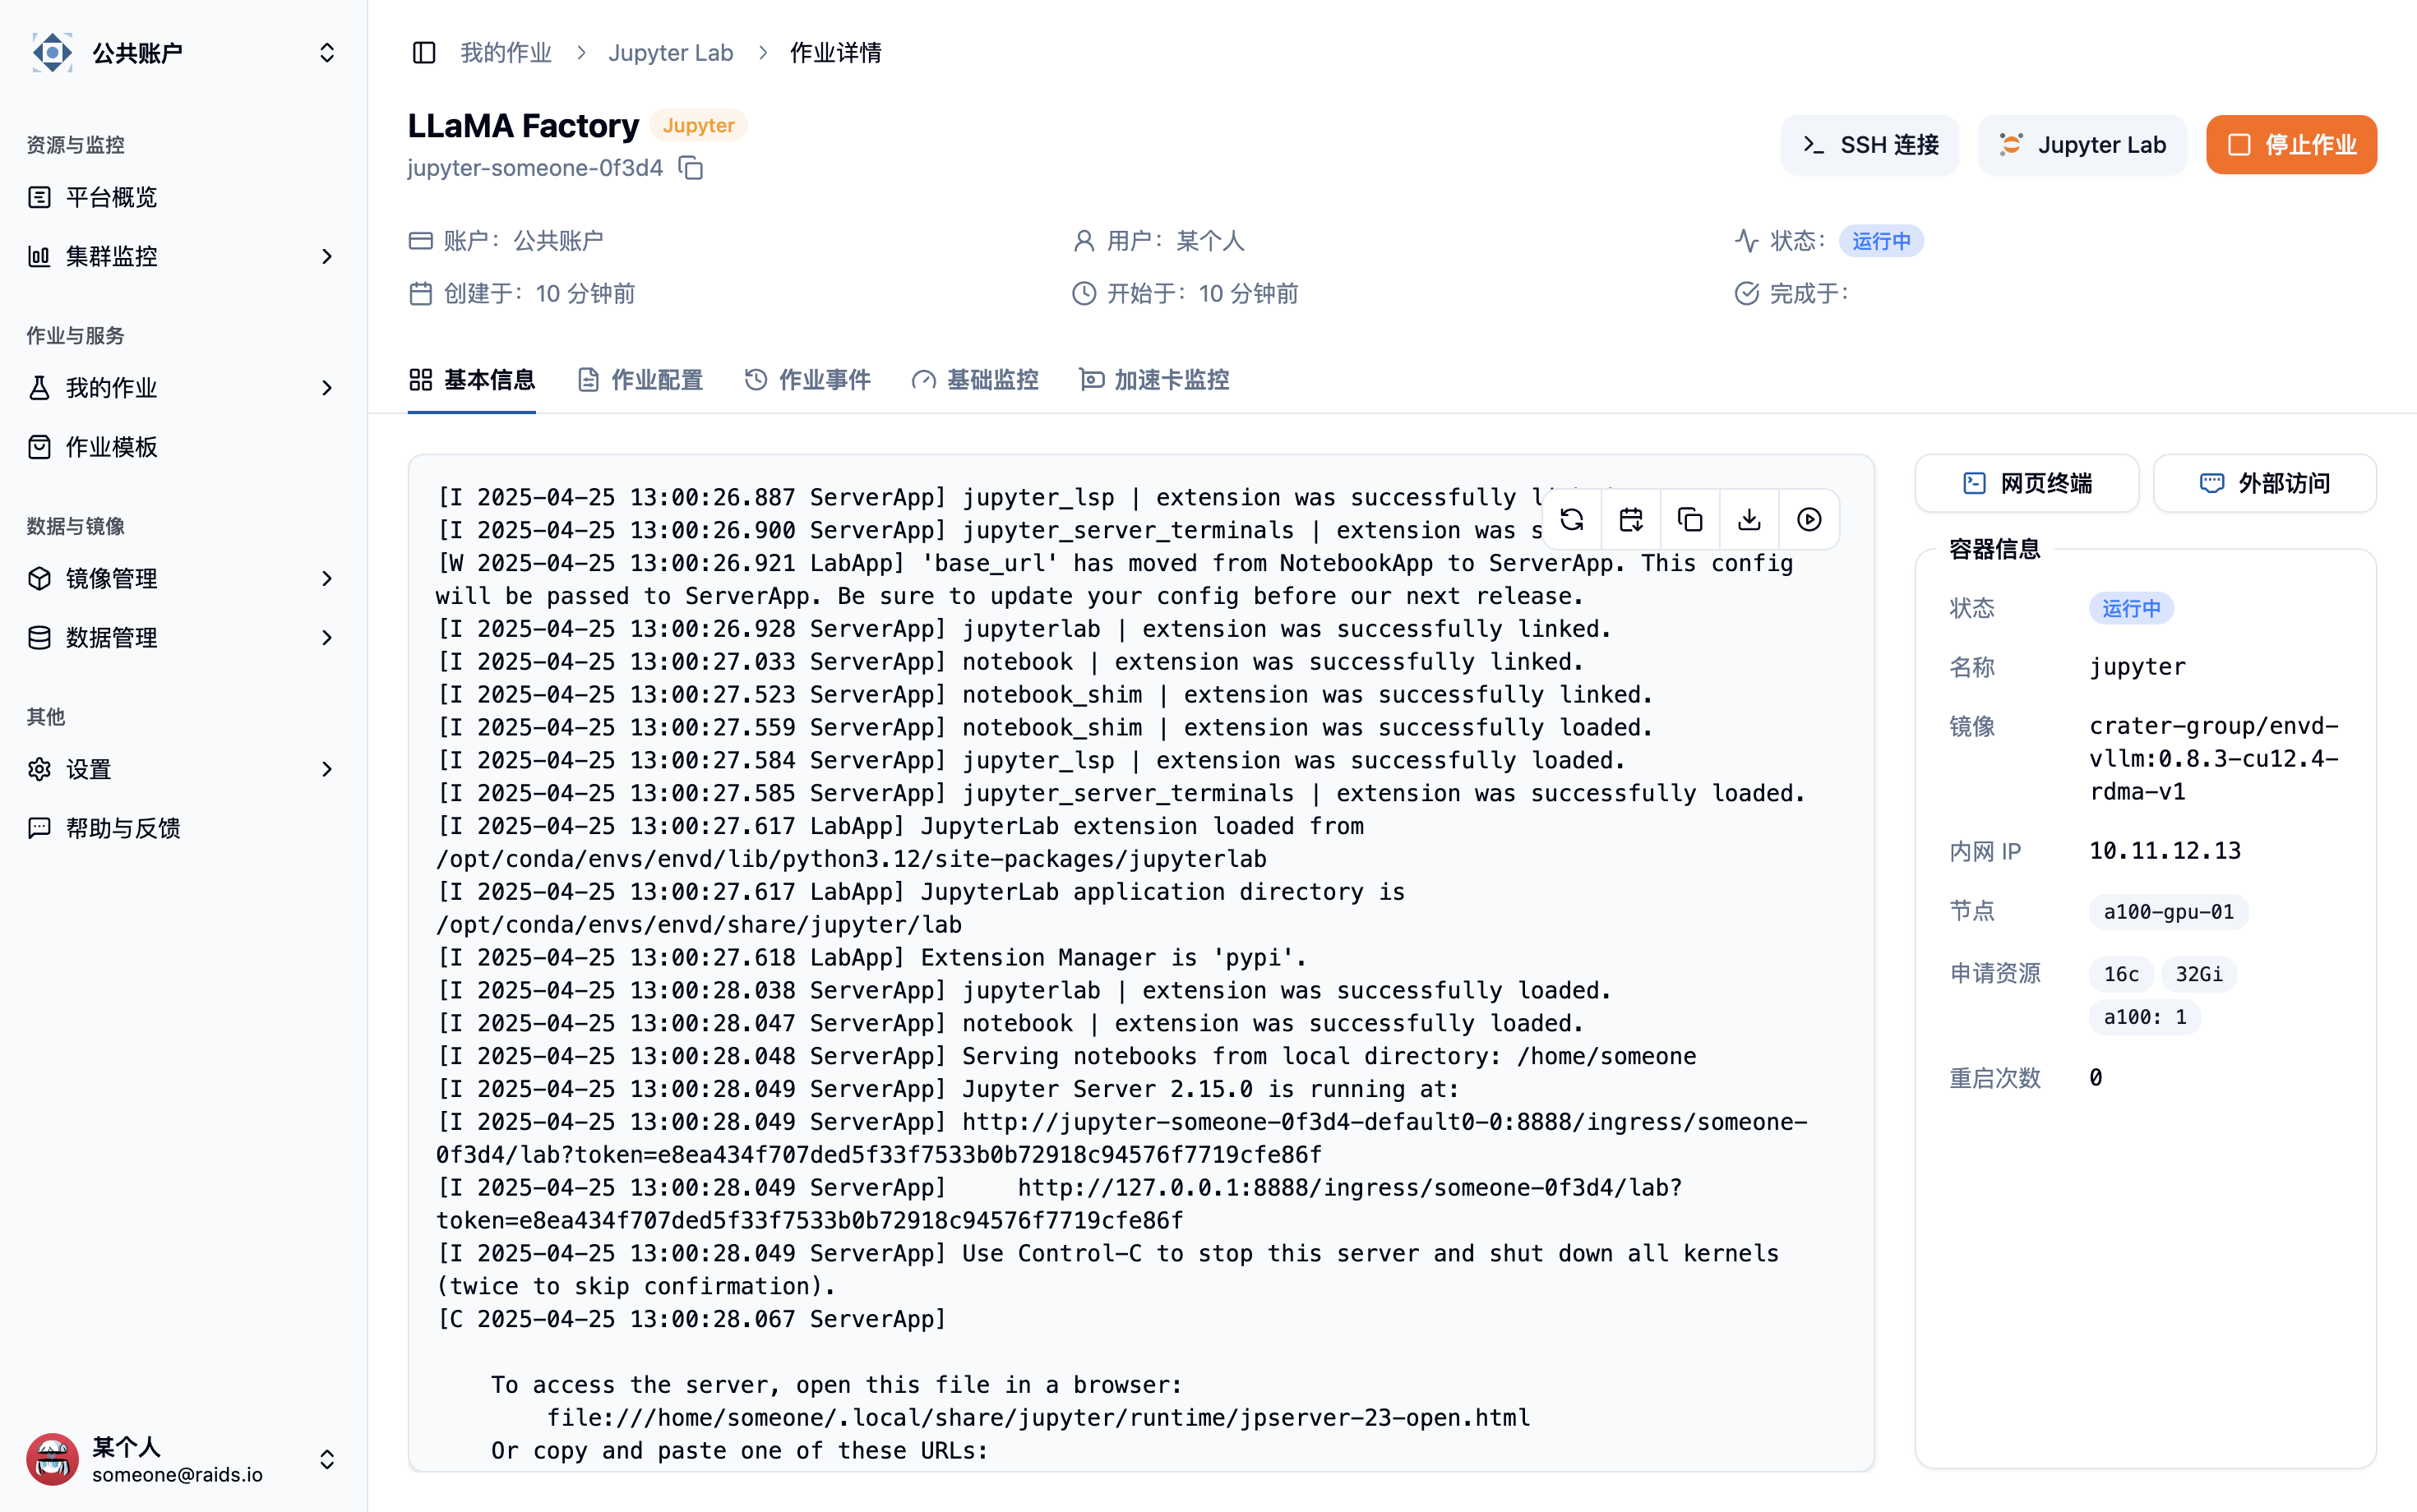Click 集群监控 sidebar icon

coord(39,256)
